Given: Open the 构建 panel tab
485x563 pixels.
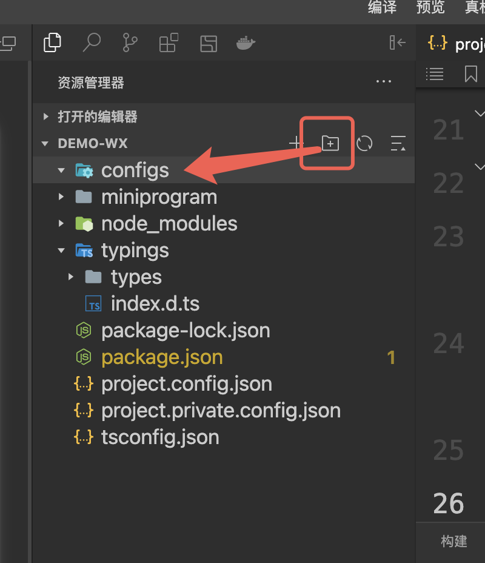Looking at the screenshot, I should [454, 541].
